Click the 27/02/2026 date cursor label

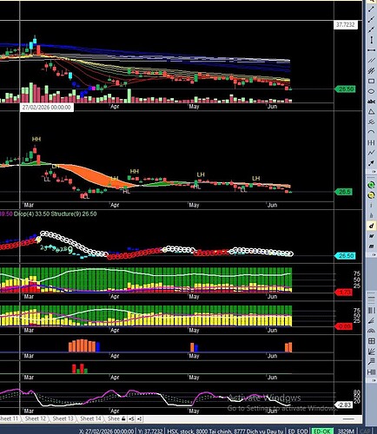tap(47, 108)
